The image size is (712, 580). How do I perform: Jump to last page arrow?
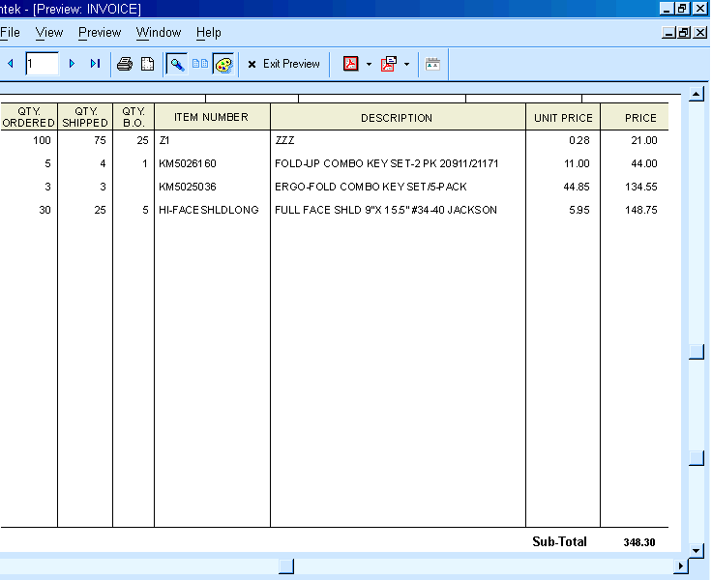95,64
